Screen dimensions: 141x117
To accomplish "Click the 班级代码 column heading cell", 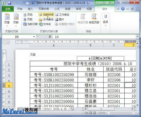I will click(114, 69).
